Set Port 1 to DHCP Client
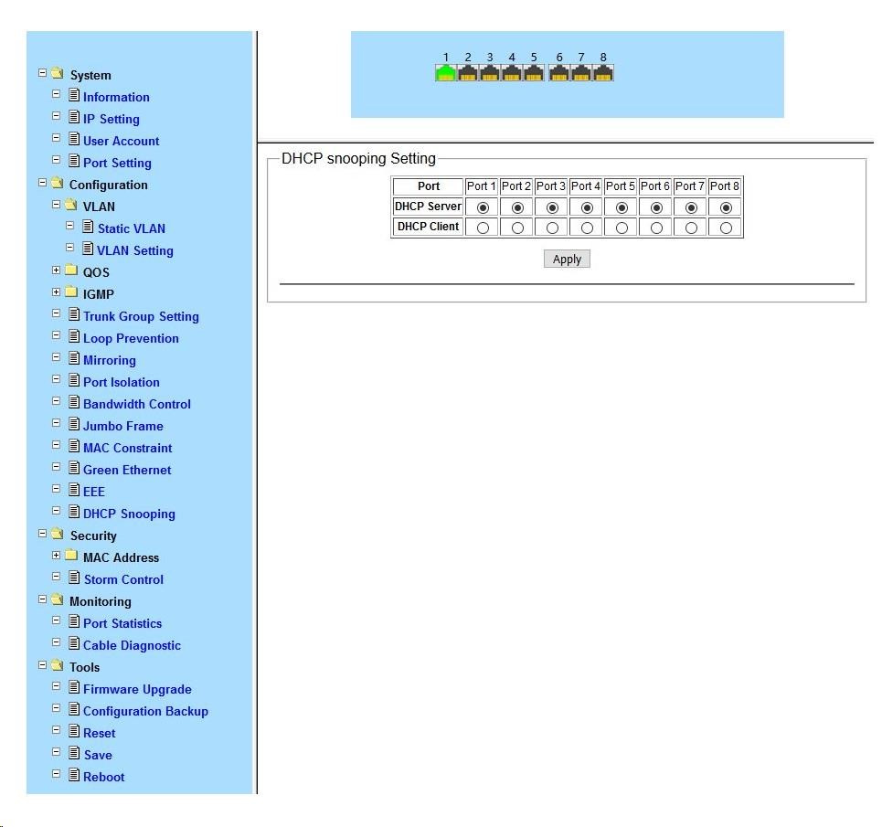Viewport: 882px width, 827px height. click(x=483, y=228)
